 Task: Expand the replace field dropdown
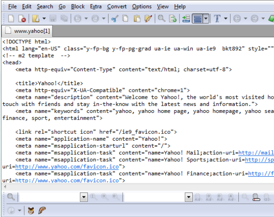click(x=189, y=197)
